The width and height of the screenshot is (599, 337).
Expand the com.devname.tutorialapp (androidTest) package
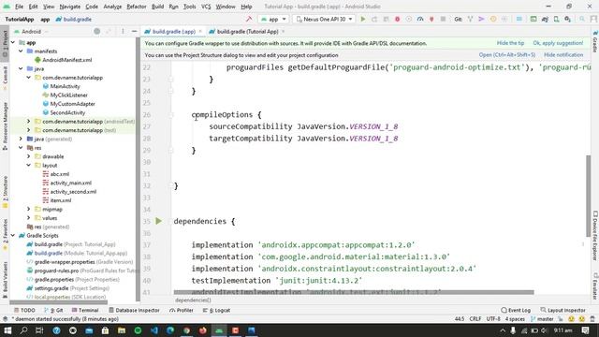(29, 121)
